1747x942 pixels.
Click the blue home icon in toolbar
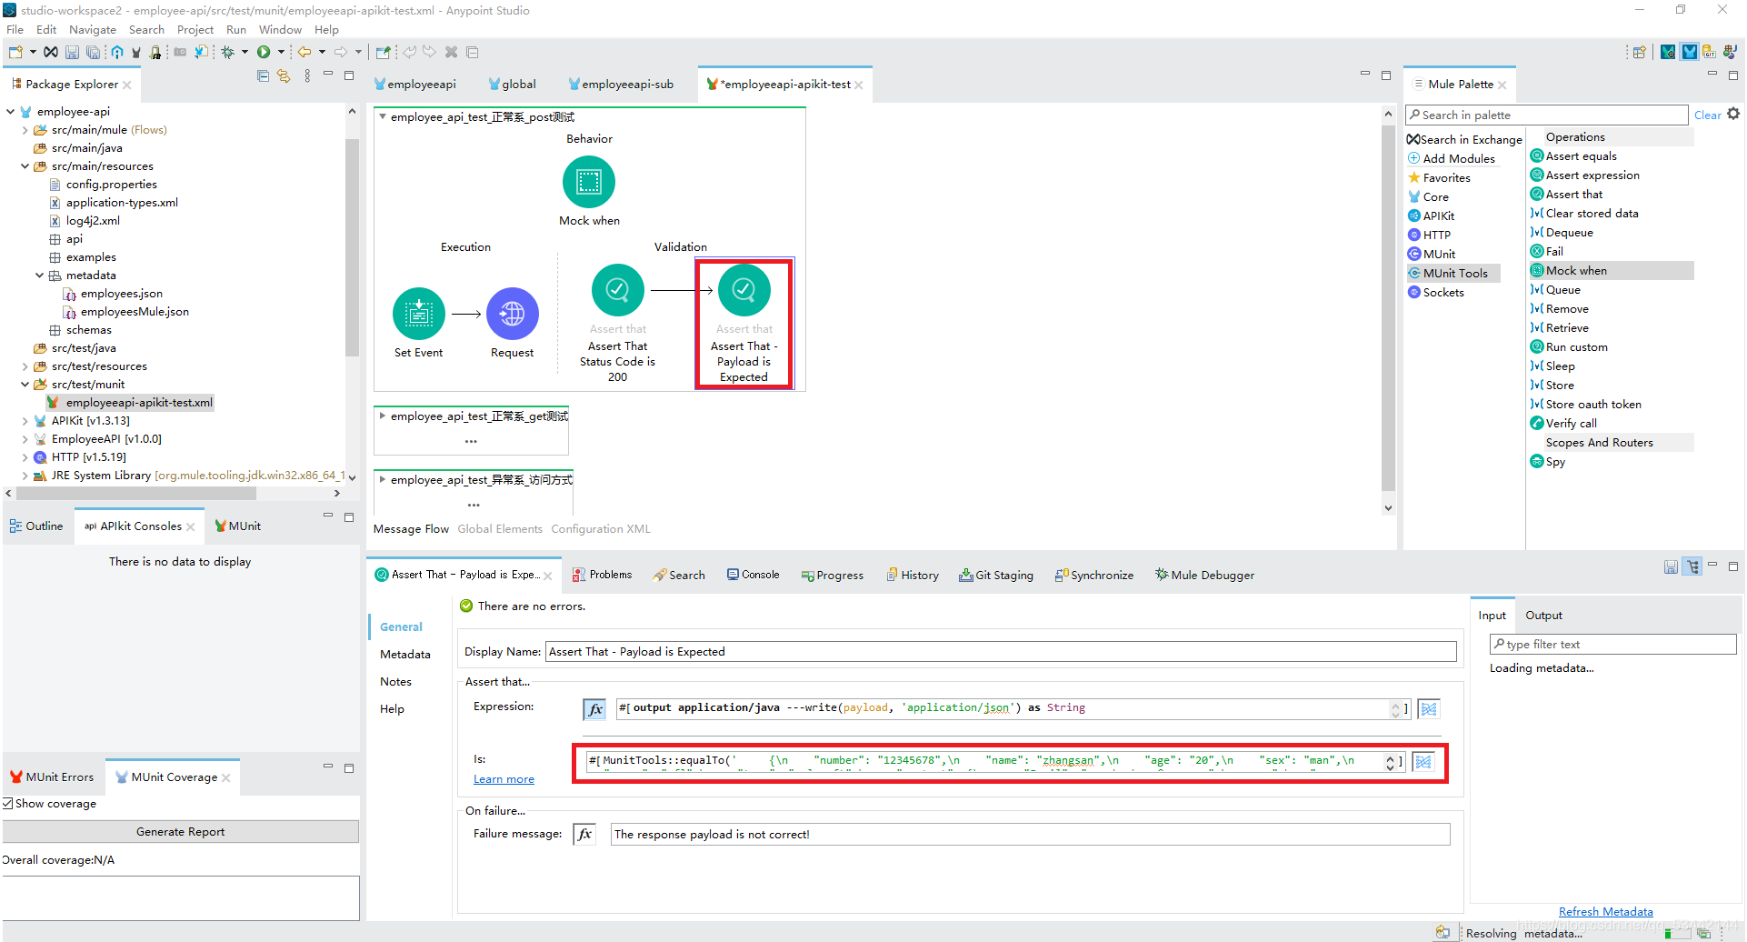tap(117, 52)
